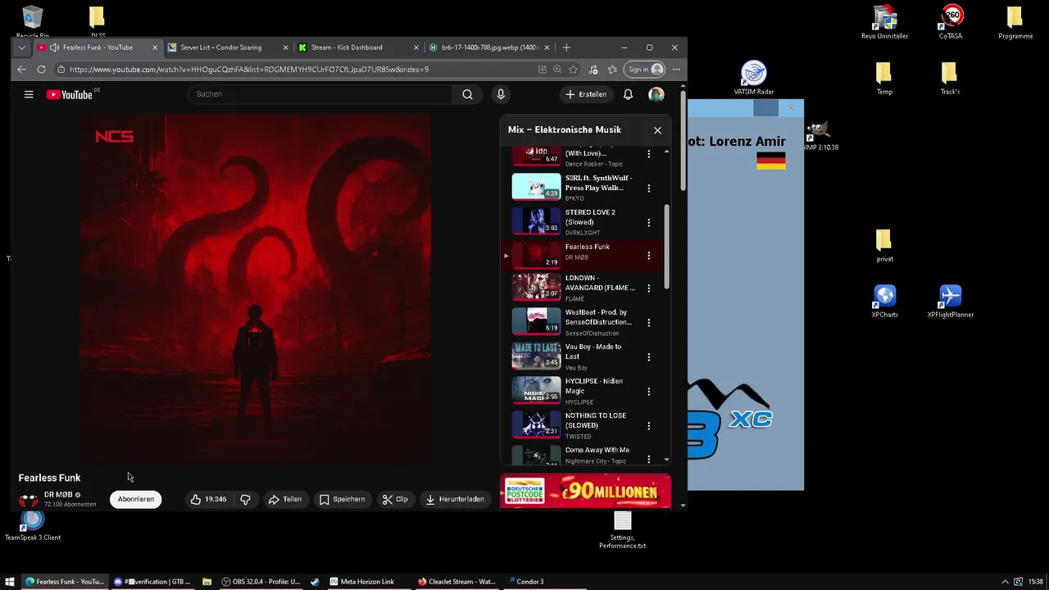This screenshot has height=590, width=1049.
Task: Open CoTASA desktop shortcut
Action: [951, 22]
